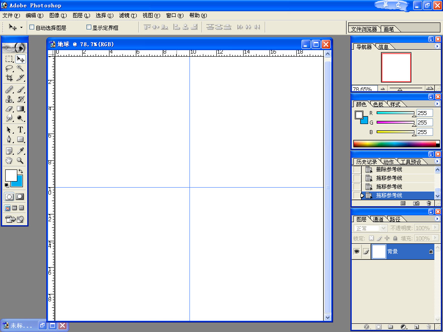Image resolution: width=443 pixels, height=332 pixels.
Task: Select the Eyedropper tool
Action: click(20, 151)
